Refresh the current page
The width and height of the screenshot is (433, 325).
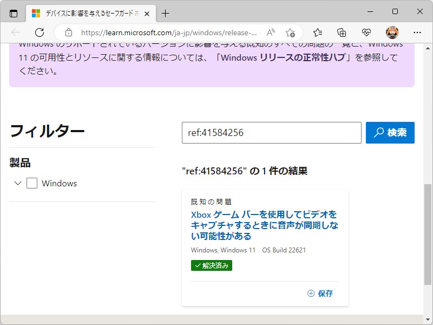coord(40,32)
